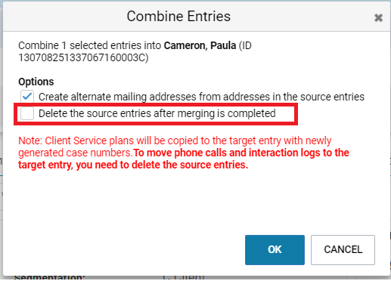Click the Combine Entries dialog title
This screenshot has width=391, height=281.
(178, 17)
